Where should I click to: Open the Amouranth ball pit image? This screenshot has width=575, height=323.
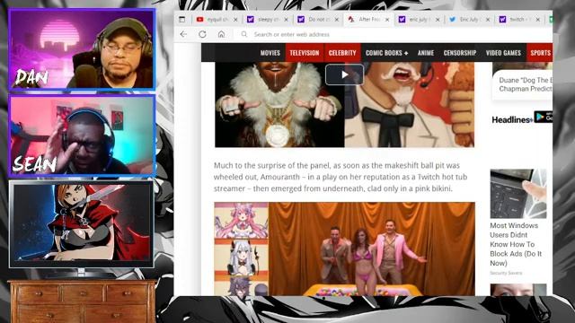click(x=371, y=249)
